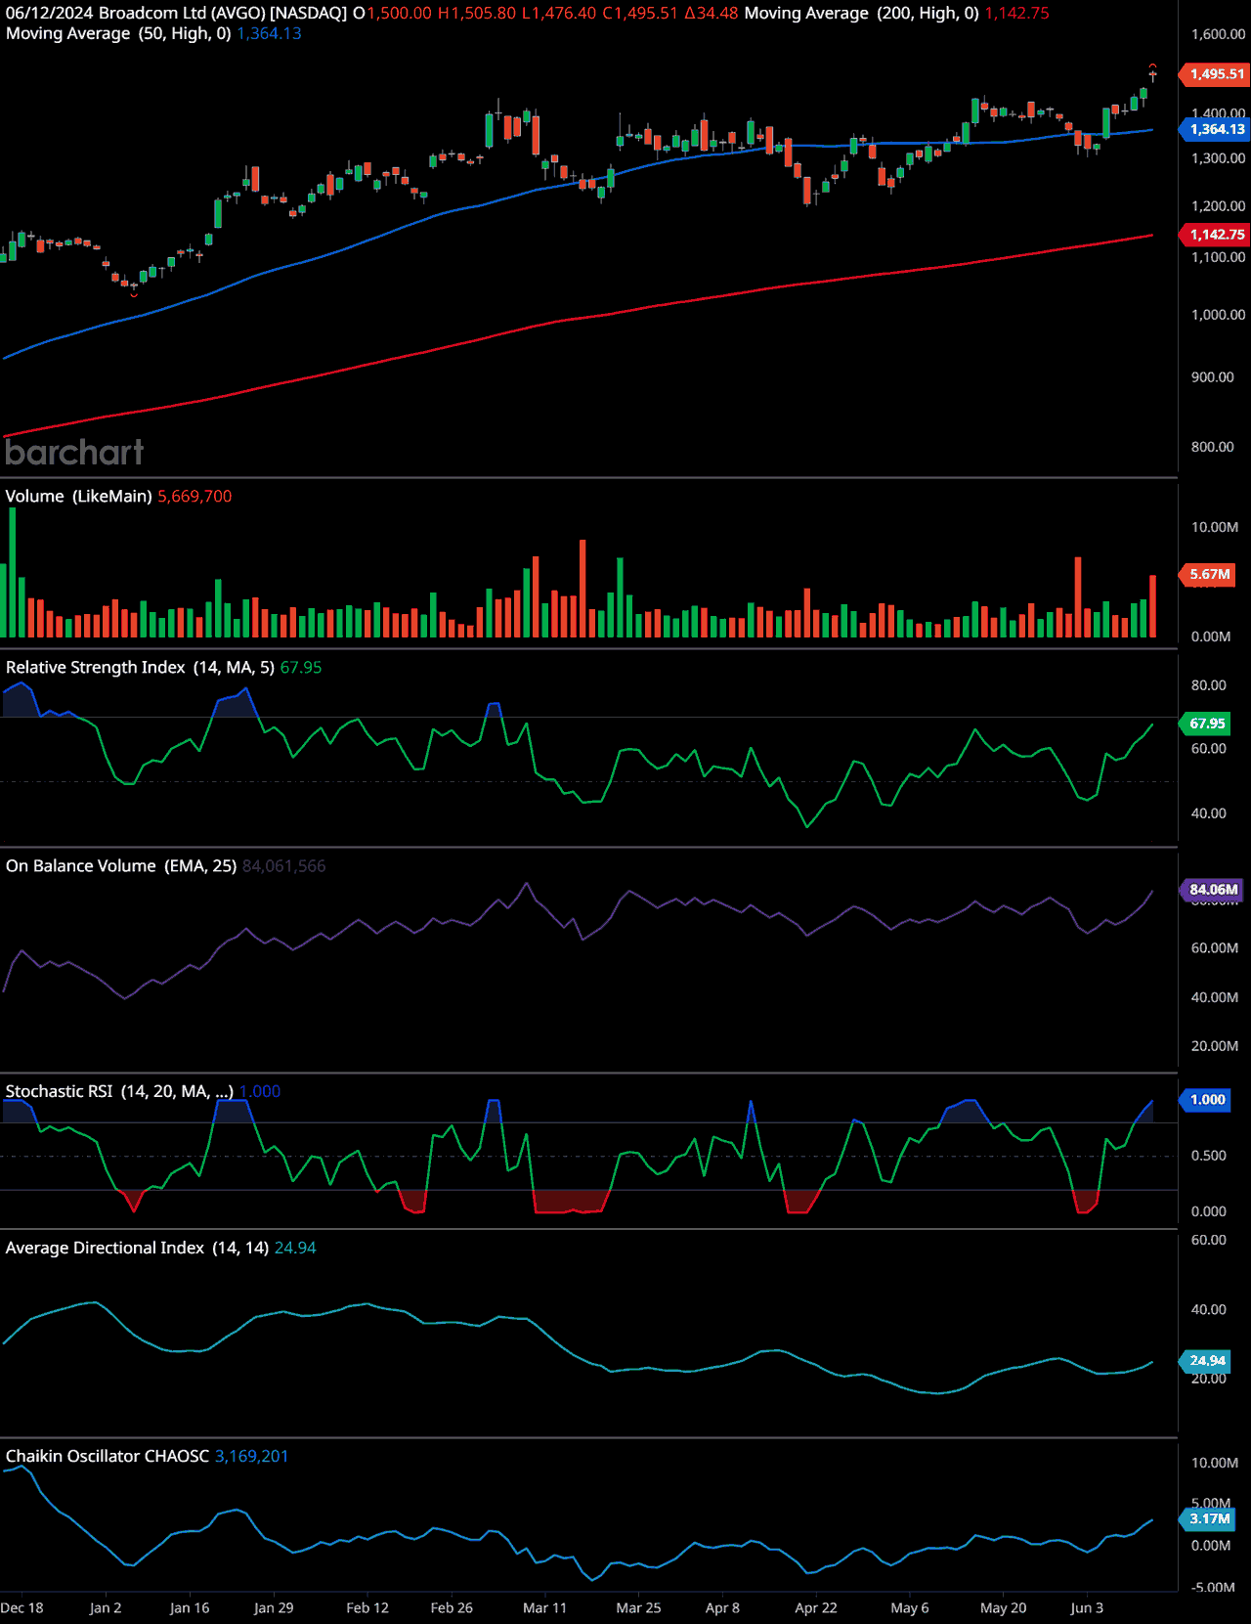Click the Feb 12 date label
The image size is (1251, 1624).
[367, 1607]
